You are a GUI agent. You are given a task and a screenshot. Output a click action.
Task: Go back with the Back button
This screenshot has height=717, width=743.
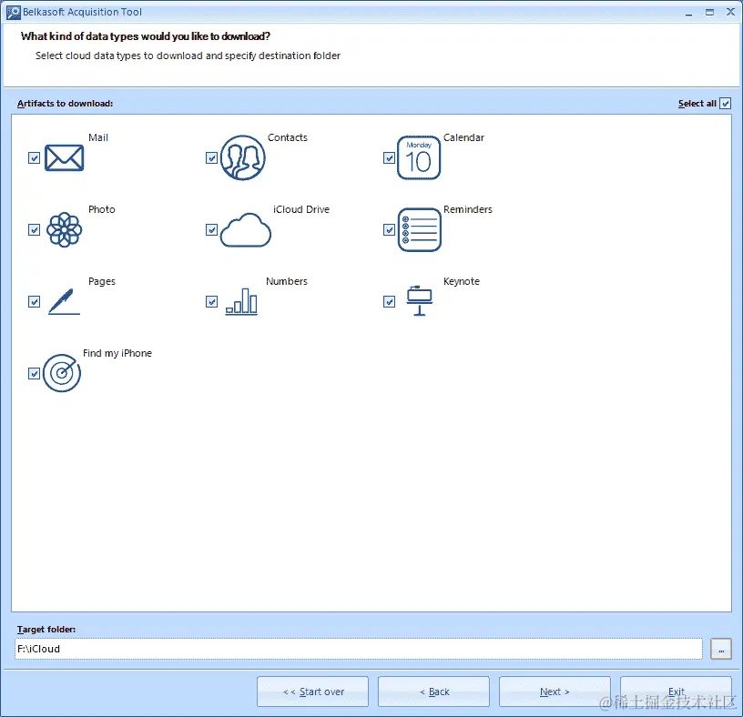click(x=433, y=692)
